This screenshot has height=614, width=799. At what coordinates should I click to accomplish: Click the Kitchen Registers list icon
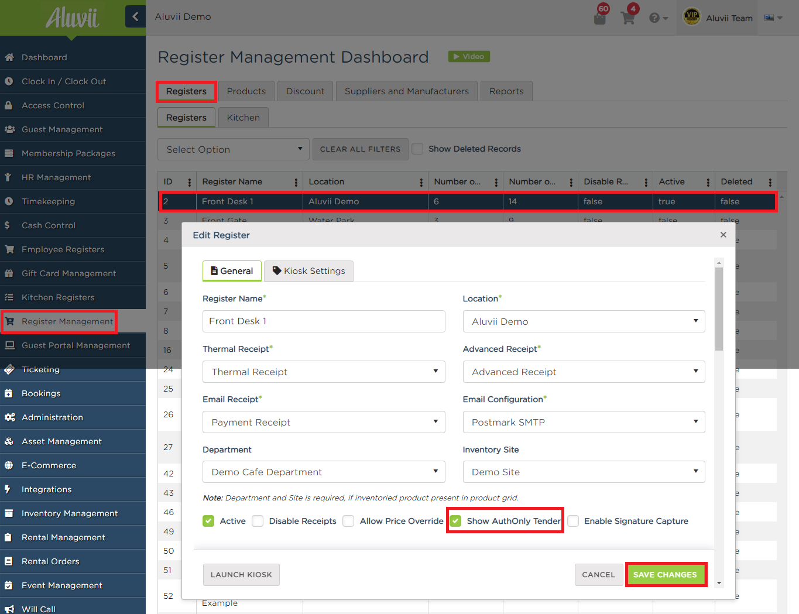point(9,297)
